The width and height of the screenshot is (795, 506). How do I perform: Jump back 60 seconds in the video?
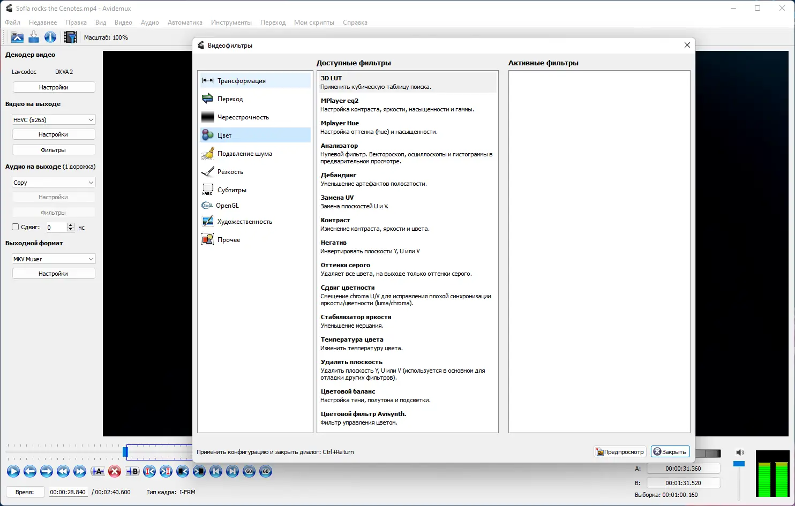[x=249, y=472]
